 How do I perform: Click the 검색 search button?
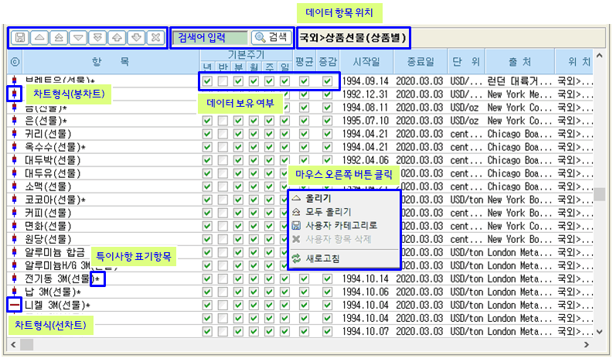(x=271, y=38)
